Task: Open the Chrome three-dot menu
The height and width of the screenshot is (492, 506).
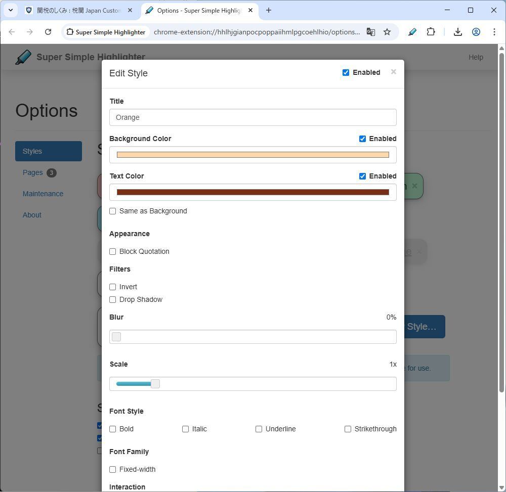Action: [494, 32]
